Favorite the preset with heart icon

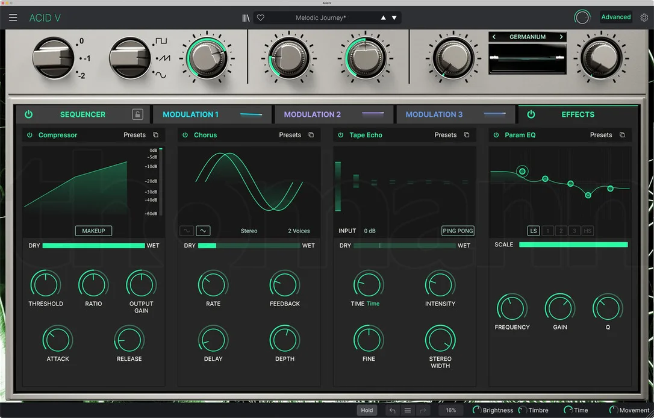260,17
